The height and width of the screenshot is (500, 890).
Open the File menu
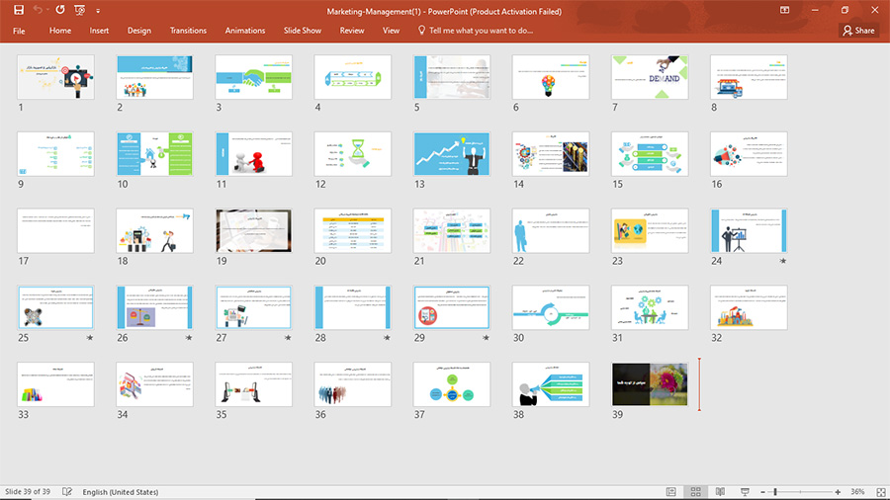pyautogui.click(x=19, y=31)
